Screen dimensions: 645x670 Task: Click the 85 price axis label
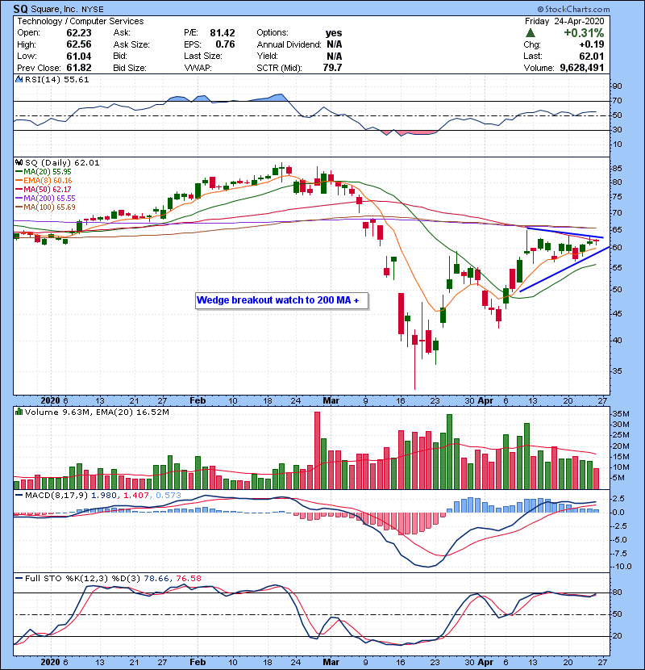[x=618, y=169]
